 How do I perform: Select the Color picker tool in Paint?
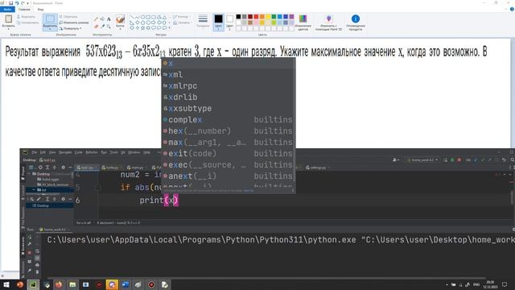pos(102,27)
